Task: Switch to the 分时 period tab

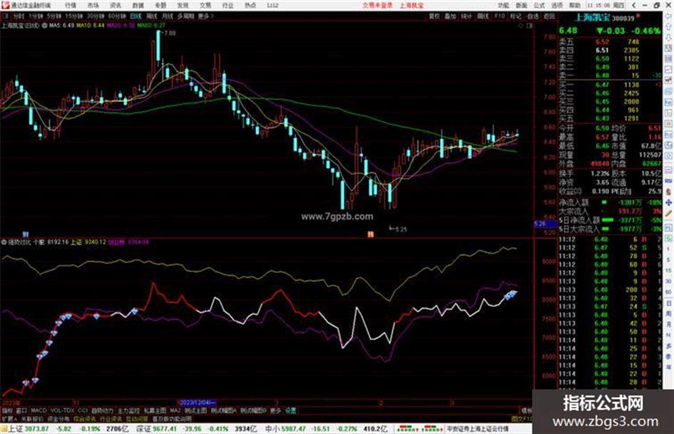Action: click(x=19, y=16)
